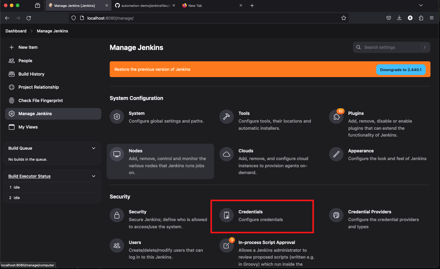This screenshot has height=269, width=440.
Task: Open the Nodes monitor icon
Action: point(117,154)
